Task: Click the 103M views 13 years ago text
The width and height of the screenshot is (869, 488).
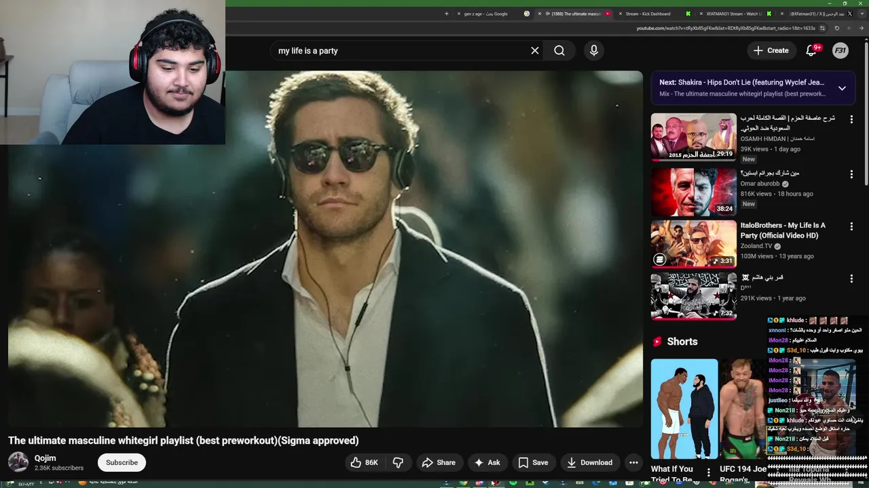Action: coord(777,256)
